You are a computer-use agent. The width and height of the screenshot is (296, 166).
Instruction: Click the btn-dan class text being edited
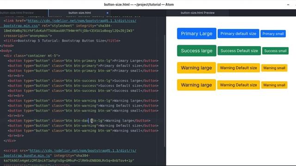81,121
